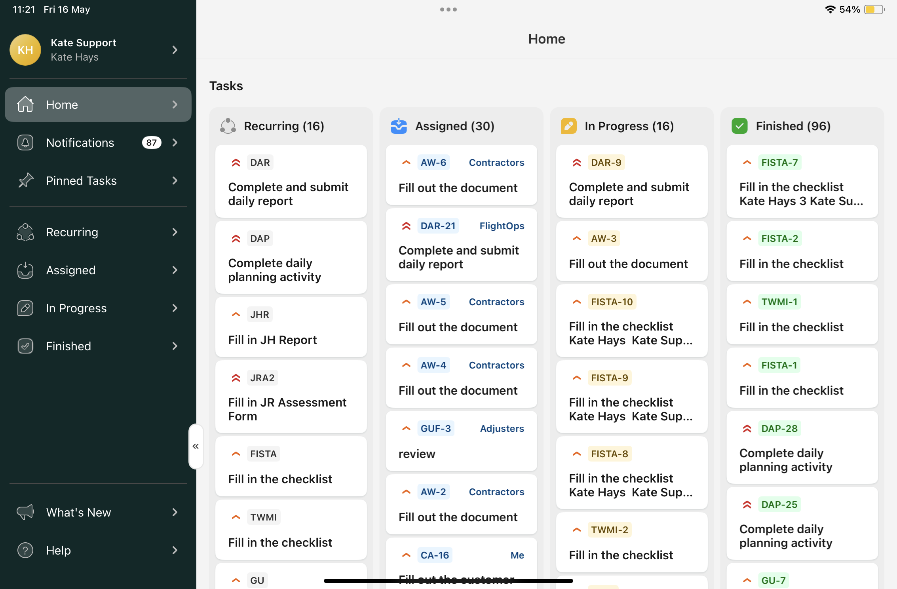Viewport: 897px width, 589px height.
Task: Tap the Help question mark icon
Action: click(25, 550)
